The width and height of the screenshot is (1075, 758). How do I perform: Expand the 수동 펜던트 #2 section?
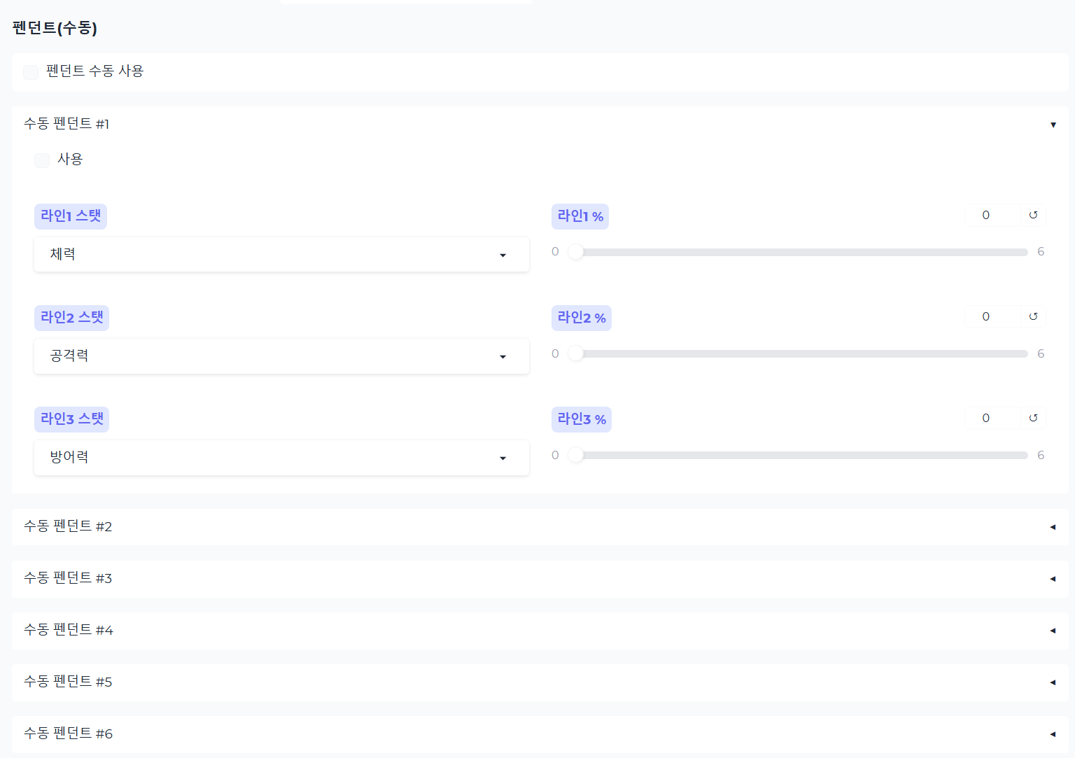pyautogui.click(x=1053, y=527)
